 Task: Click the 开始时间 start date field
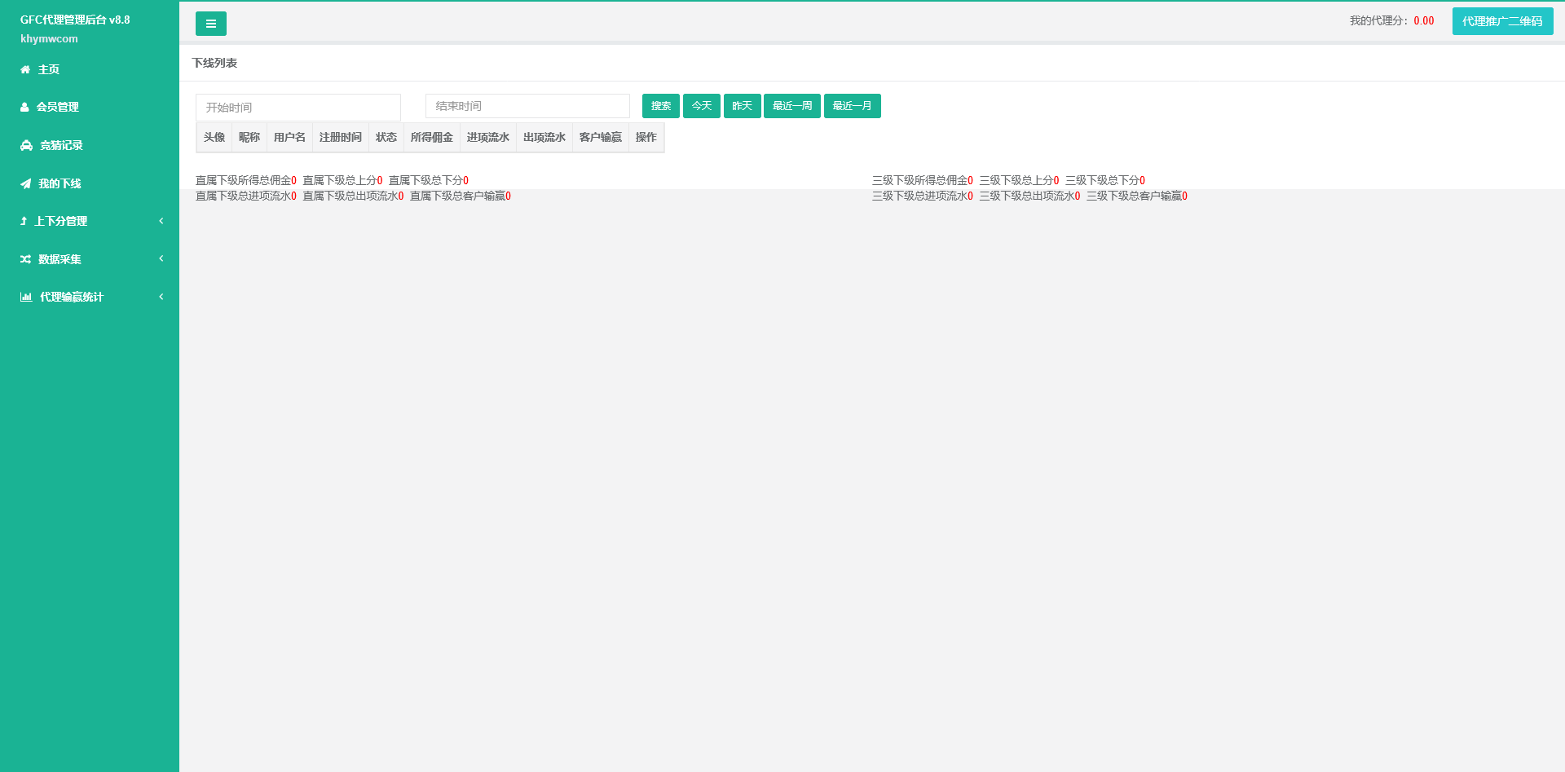pos(298,107)
